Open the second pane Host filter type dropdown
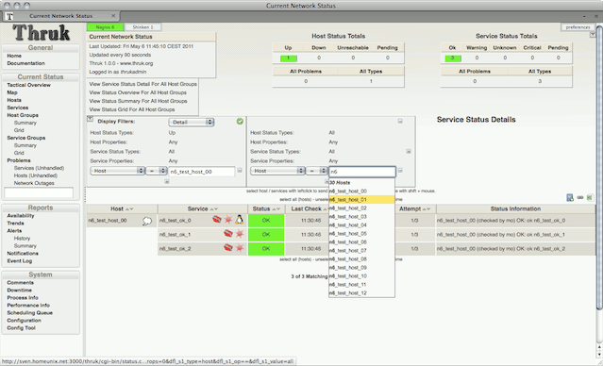Viewport: 603px width, 366px height. (277, 171)
